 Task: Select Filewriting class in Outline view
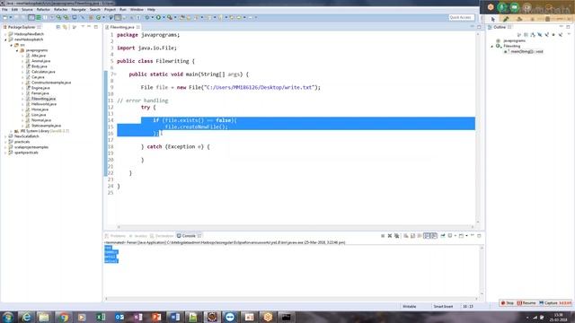point(511,46)
